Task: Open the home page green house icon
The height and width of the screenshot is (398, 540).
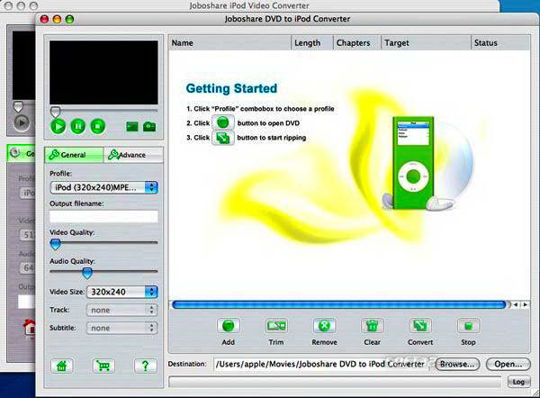Action: click(x=61, y=366)
